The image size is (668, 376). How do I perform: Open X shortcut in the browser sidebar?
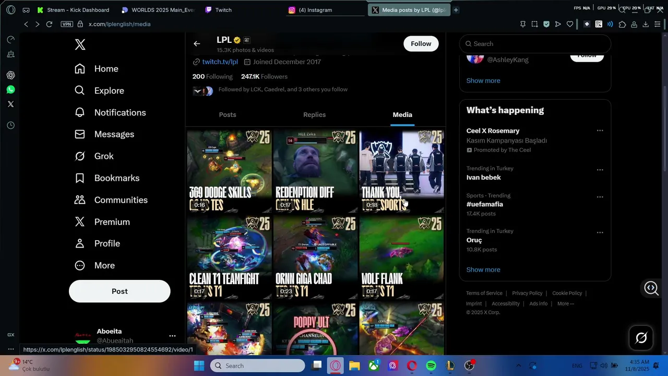point(10,104)
